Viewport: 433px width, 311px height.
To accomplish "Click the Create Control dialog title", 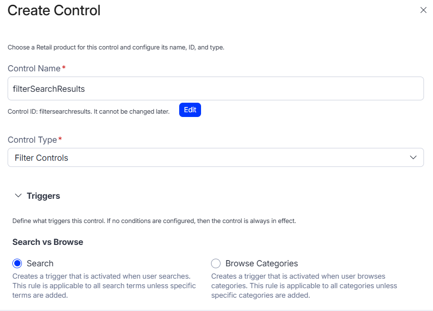I will tap(54, 10).
